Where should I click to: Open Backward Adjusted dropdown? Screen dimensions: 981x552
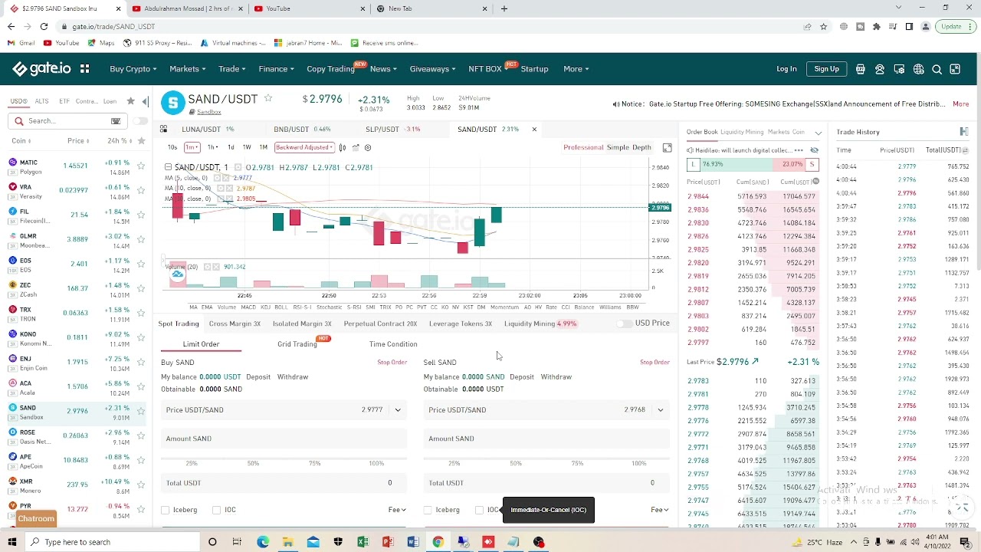pos(304,147)
